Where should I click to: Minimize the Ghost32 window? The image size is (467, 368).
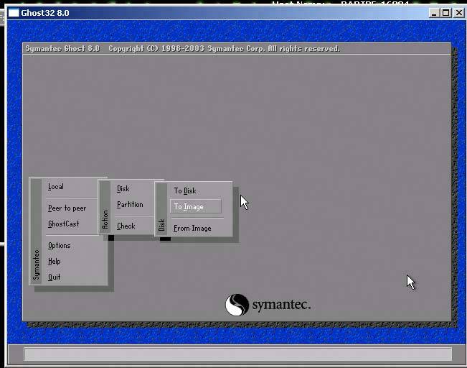pyautogui.click(x=434, y=13)
